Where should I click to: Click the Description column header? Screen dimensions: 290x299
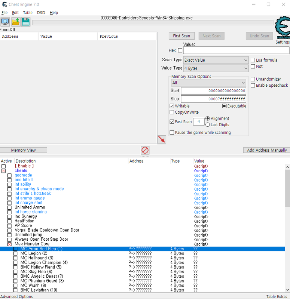pyautogui.click(x=71, y=161)
